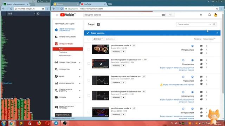Open the notifications bell
Image resolution: width=225 pixels, height=126 pixels.
[210, 15]
